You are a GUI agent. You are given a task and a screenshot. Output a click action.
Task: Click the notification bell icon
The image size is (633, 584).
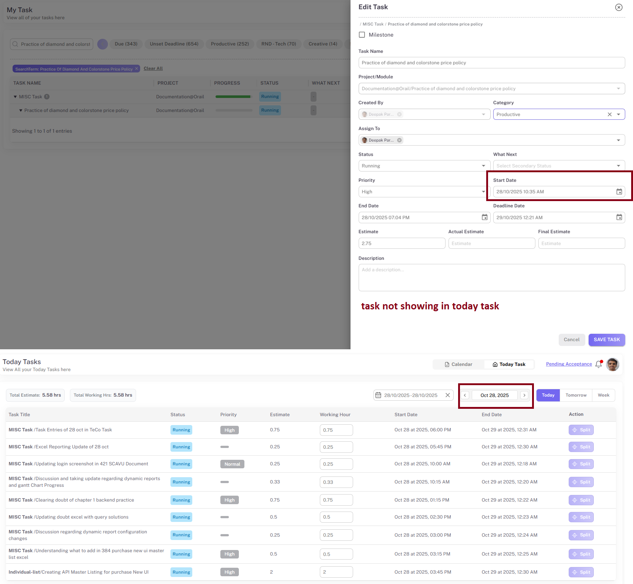599,364
